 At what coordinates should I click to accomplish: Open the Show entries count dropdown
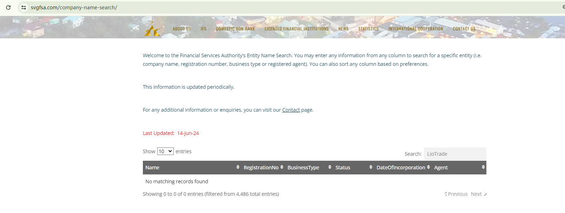[x=165, y=151]
